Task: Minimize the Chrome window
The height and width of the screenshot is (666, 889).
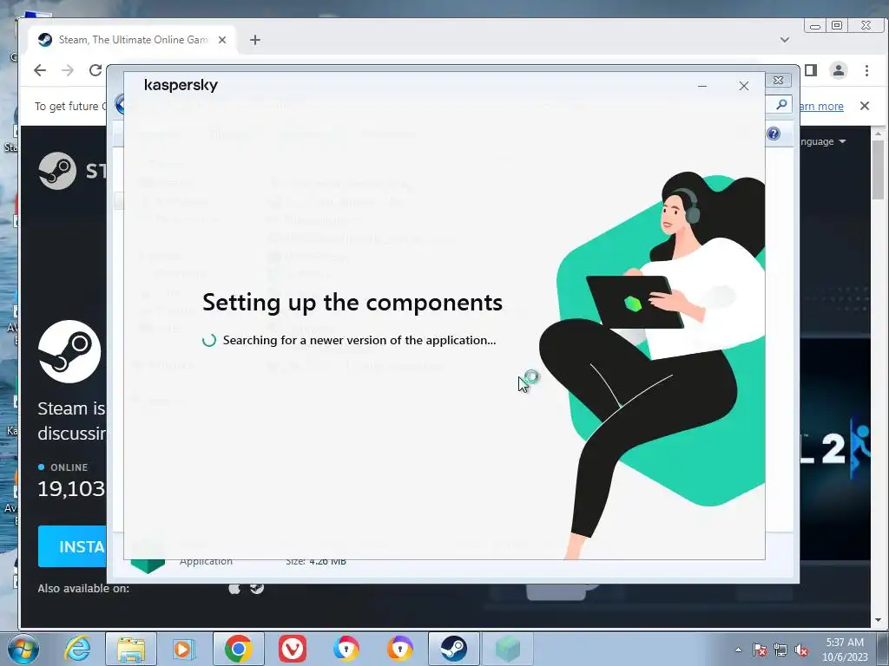Action: 814,25
